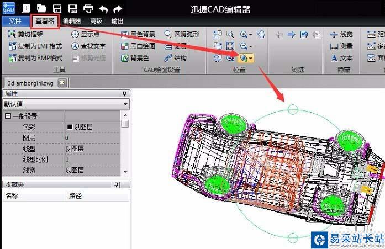Click the CAD application logo

point(9,8)
